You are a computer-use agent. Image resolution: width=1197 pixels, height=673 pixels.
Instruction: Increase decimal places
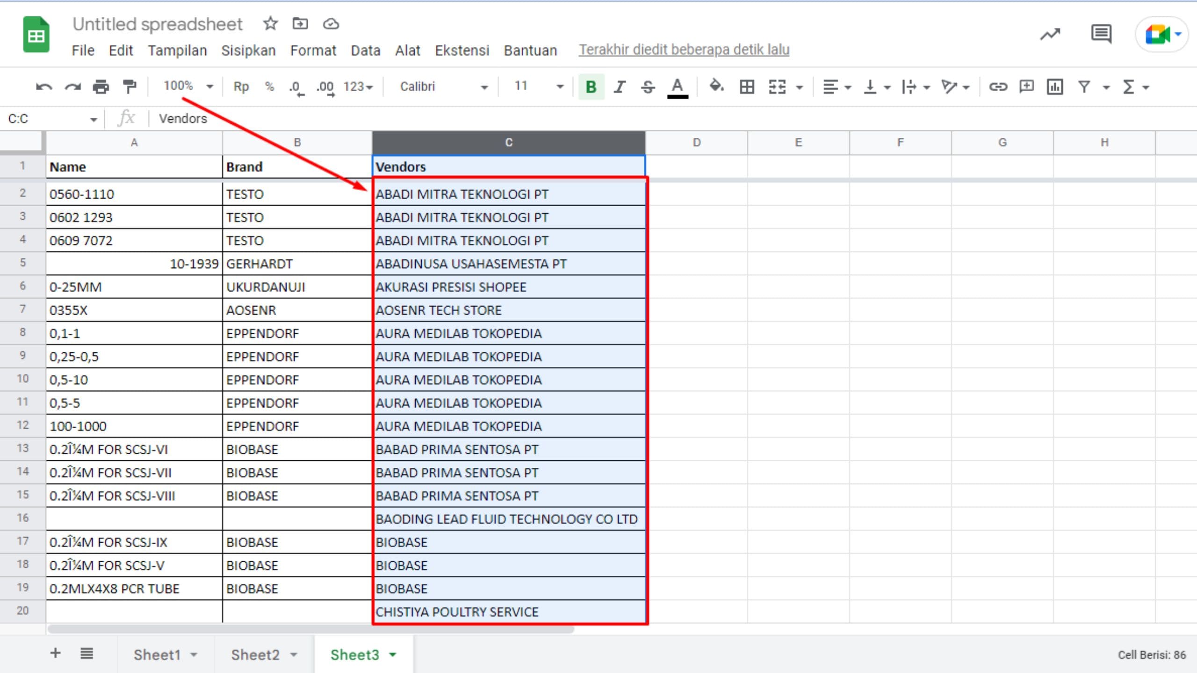[325, 87]
